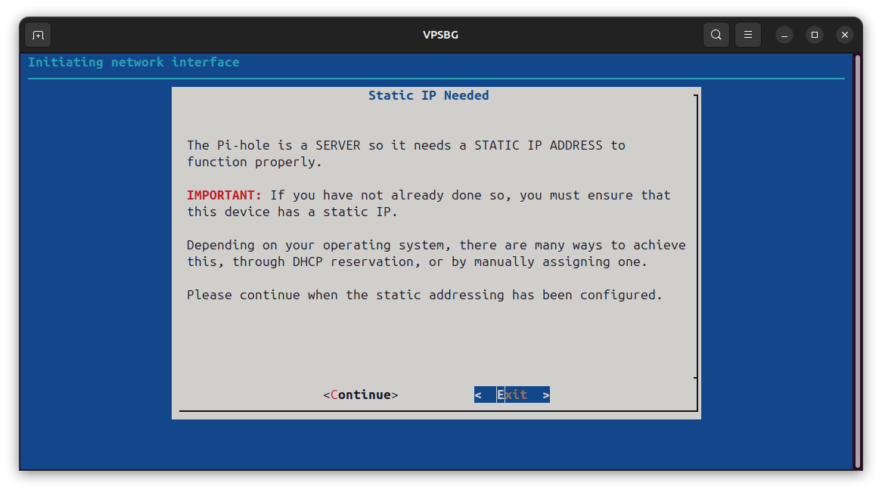Click the terminal vertical scrollbar
This screenshot has width=882, height=492.
858,261
